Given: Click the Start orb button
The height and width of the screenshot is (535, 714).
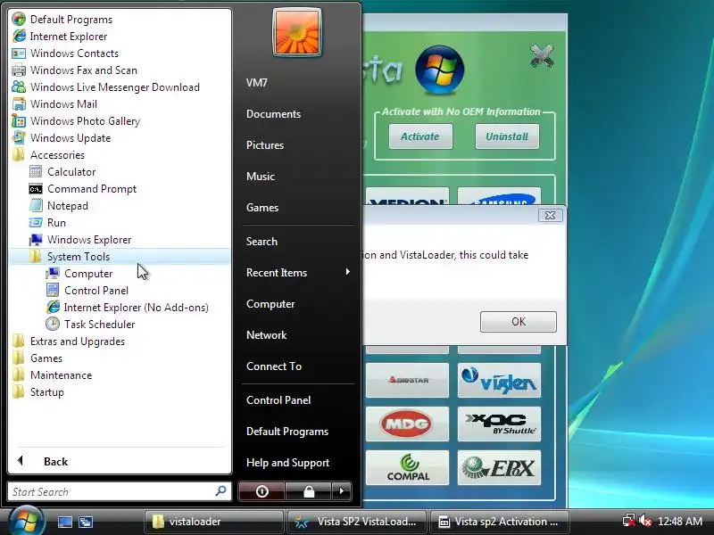Looking at the screenshot, I should (26, 521).
